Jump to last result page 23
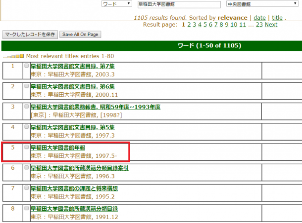Image resolution: width=302 pixels, height=223 pixels. pos(259,25)
